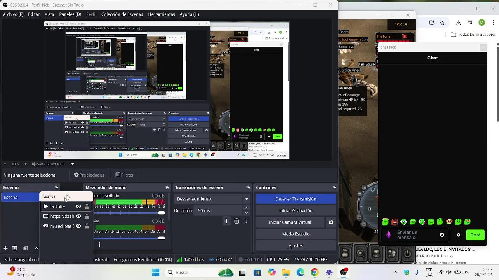The image size is (499, 280).
Task: Click the chat settings gear in the chat kick window
Action: click(x=458, y=235)
